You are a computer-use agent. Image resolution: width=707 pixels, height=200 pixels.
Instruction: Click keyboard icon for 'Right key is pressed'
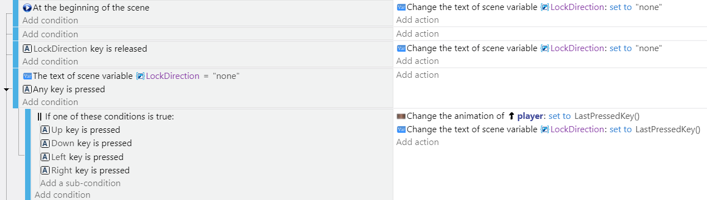(x=45, y=171)
